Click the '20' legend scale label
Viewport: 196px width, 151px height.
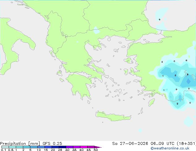[53, 150]
